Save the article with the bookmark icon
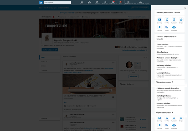 [x=113, y=97]
